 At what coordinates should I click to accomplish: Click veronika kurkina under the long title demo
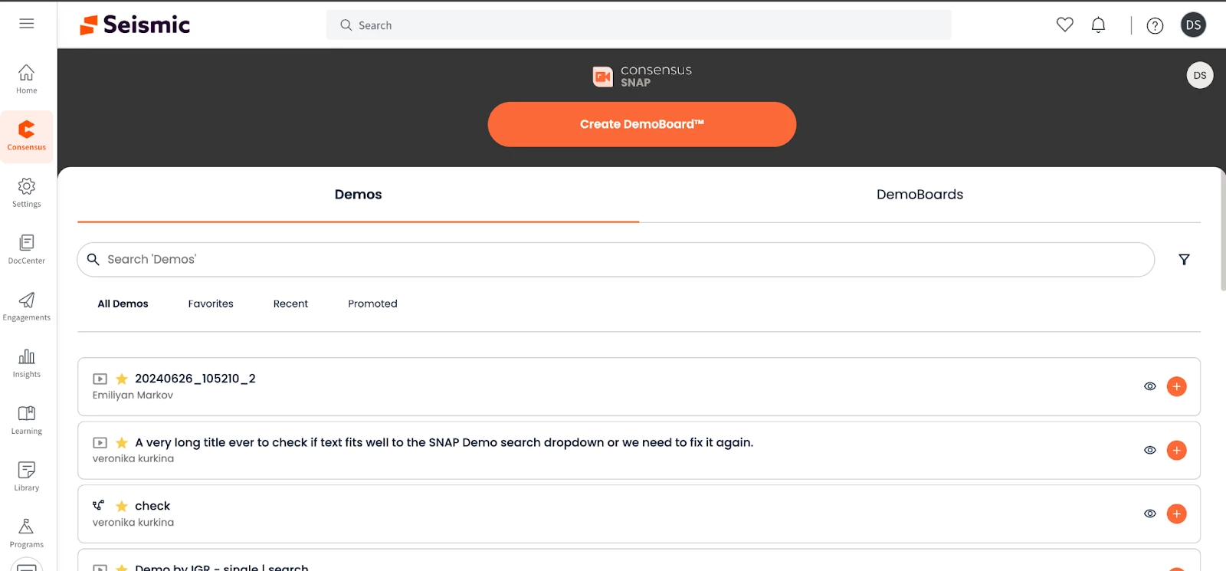pyautogui.click(x=133, y=459)
